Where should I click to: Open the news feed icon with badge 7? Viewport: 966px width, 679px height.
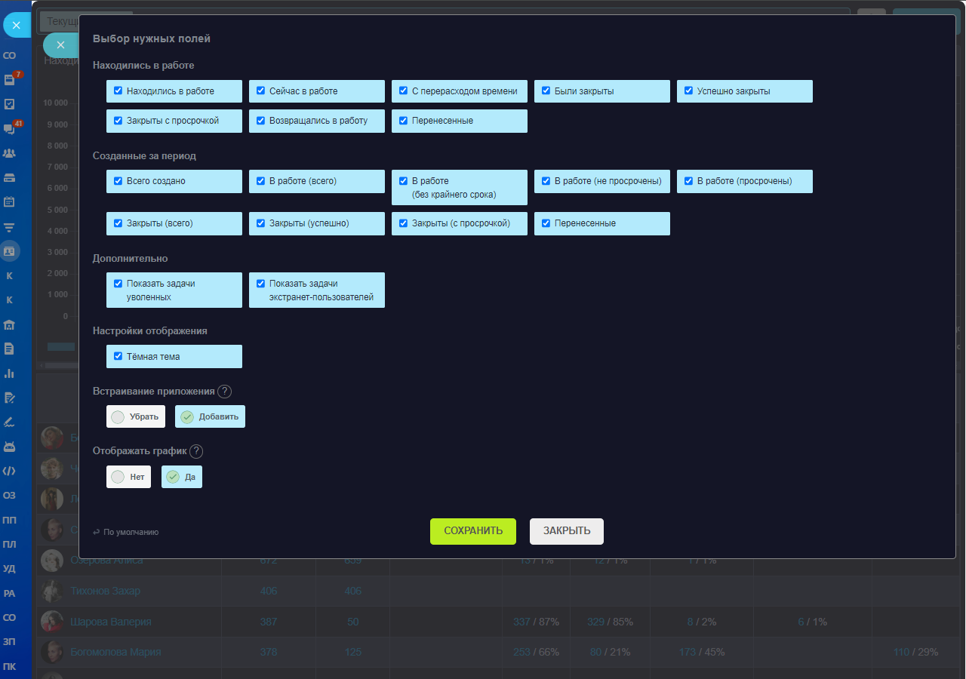[10, 79]
